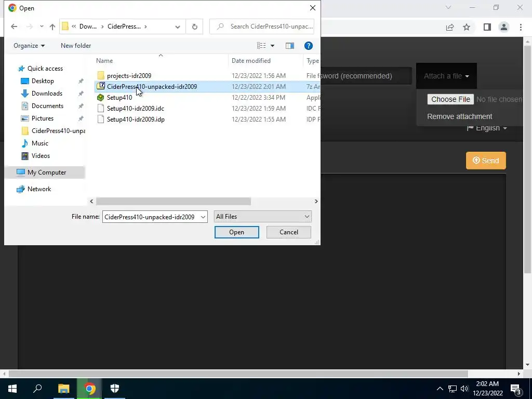
Task: Go up one folder level
Action: (52, 26)
